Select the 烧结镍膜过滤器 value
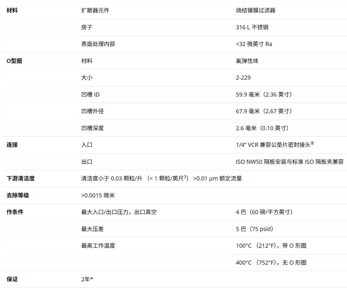Image resolution: width=347 pixels, height=288 pixels. (256, 10)
